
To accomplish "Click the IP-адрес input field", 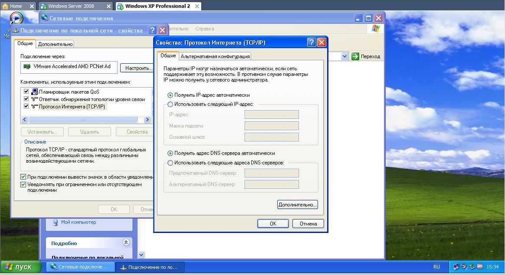I will [272, 115].
